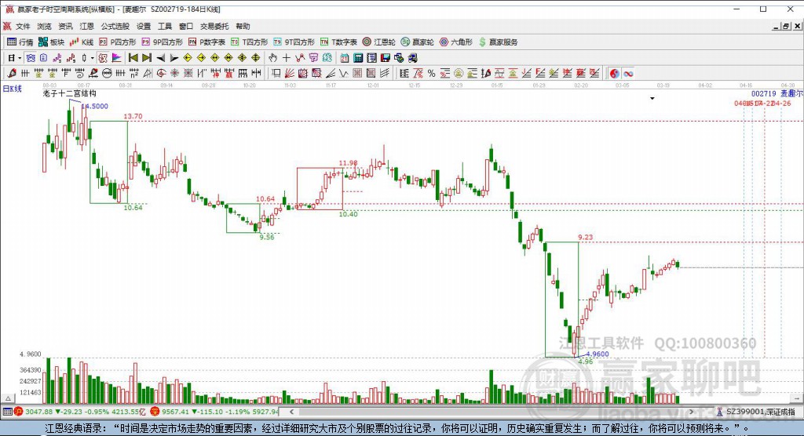Jump to first bar icon
This screenshot has width=804, height=436.
point(133,58)
